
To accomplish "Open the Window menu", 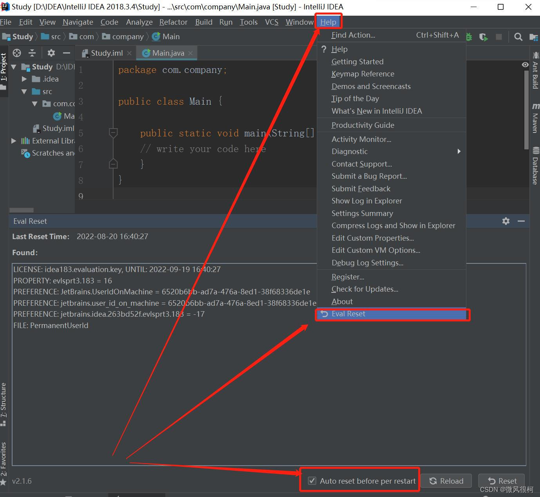I will click(299, 22).
